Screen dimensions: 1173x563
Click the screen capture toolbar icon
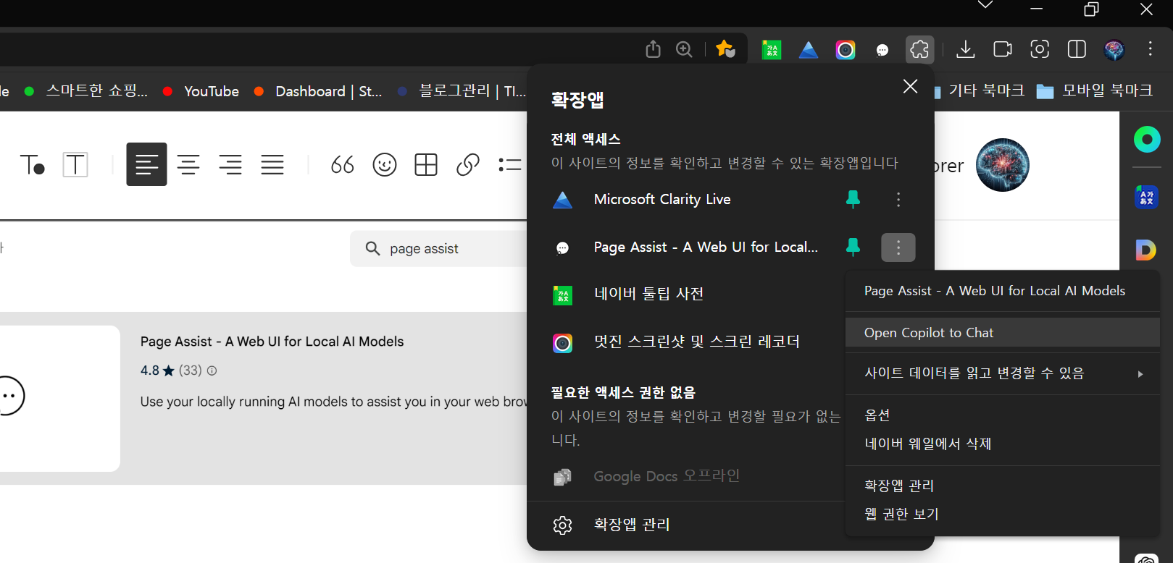tap(1040, 49)
